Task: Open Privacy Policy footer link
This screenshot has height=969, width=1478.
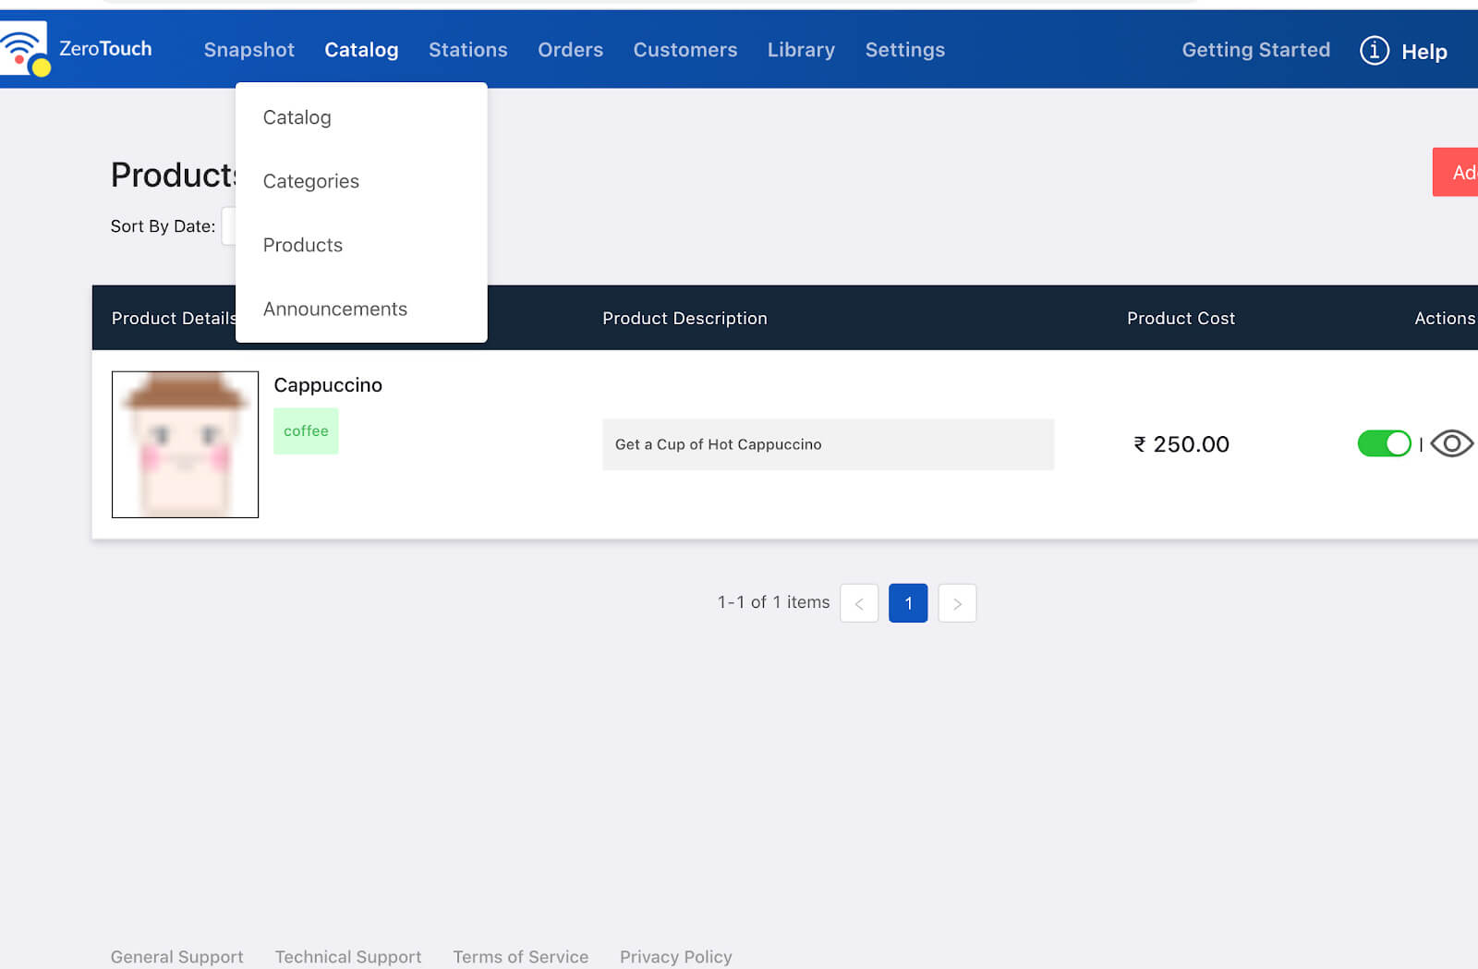Action: pyautogui.click(x=675, y=957)
